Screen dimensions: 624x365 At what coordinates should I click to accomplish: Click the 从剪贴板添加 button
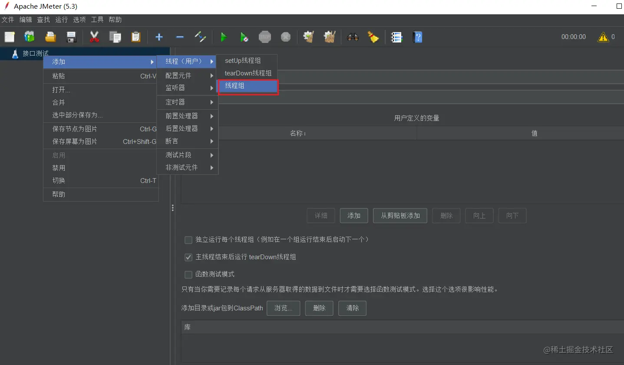tap(400, 216)
